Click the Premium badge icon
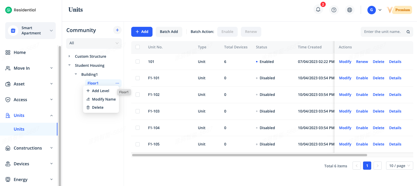This screenshot has height=186, width=417. [399, 10]
